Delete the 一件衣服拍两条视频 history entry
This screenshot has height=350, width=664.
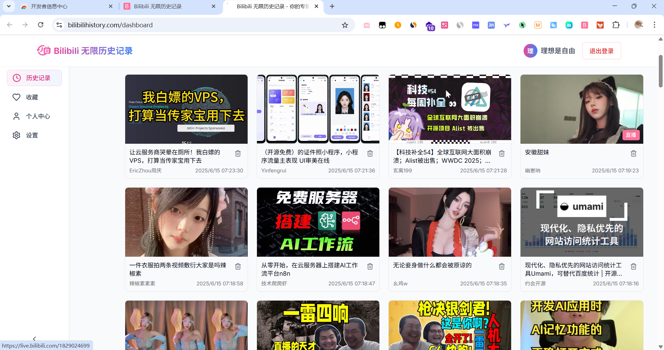238,266
